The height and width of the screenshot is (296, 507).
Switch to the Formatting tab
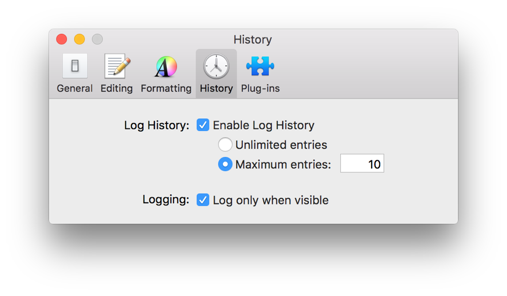[166, 72]
